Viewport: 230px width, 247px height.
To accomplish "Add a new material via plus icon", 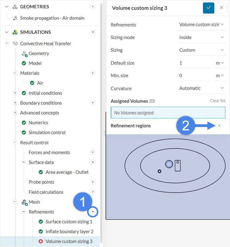I will (93, 73).
